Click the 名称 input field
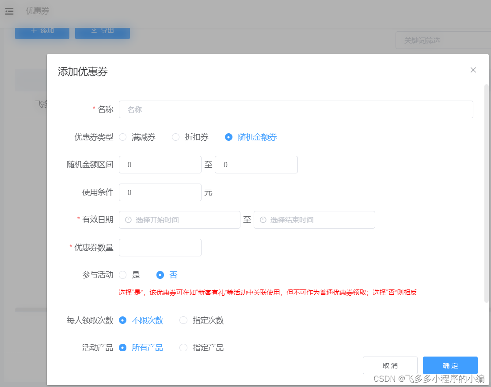This screenshot has height=387, width=491. tap(296, 109)
